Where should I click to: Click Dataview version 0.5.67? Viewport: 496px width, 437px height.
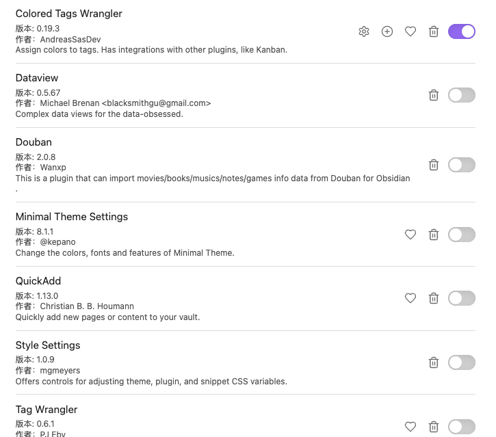49,92
